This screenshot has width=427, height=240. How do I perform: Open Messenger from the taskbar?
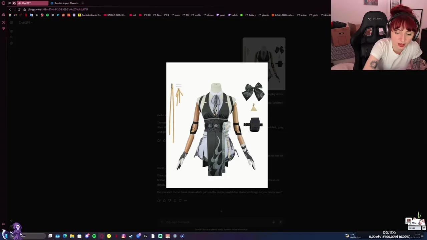(x=138, y=236)
